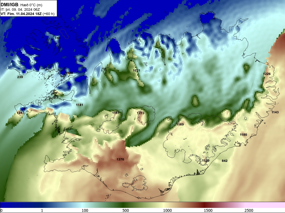The image size is (285, 213).
Task: Click the 239 value on the map
Action: pos(20,77)
